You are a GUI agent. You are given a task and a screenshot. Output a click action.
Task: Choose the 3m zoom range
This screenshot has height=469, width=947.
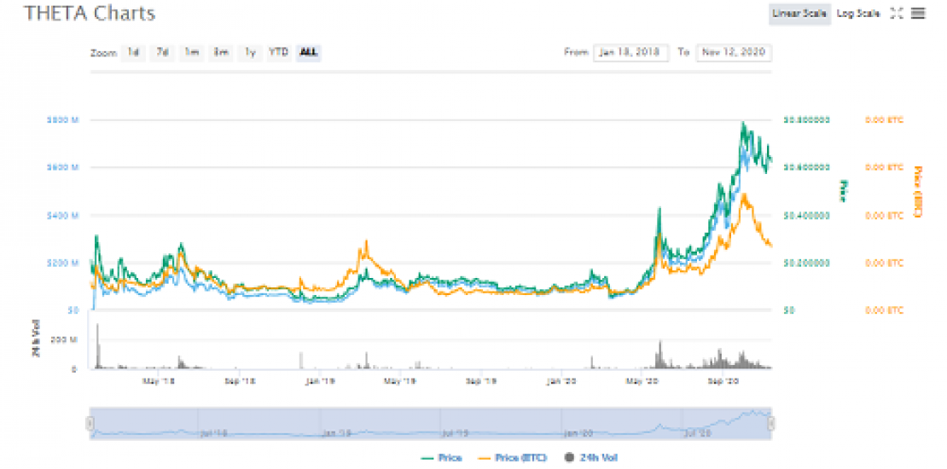pos(221,52)
